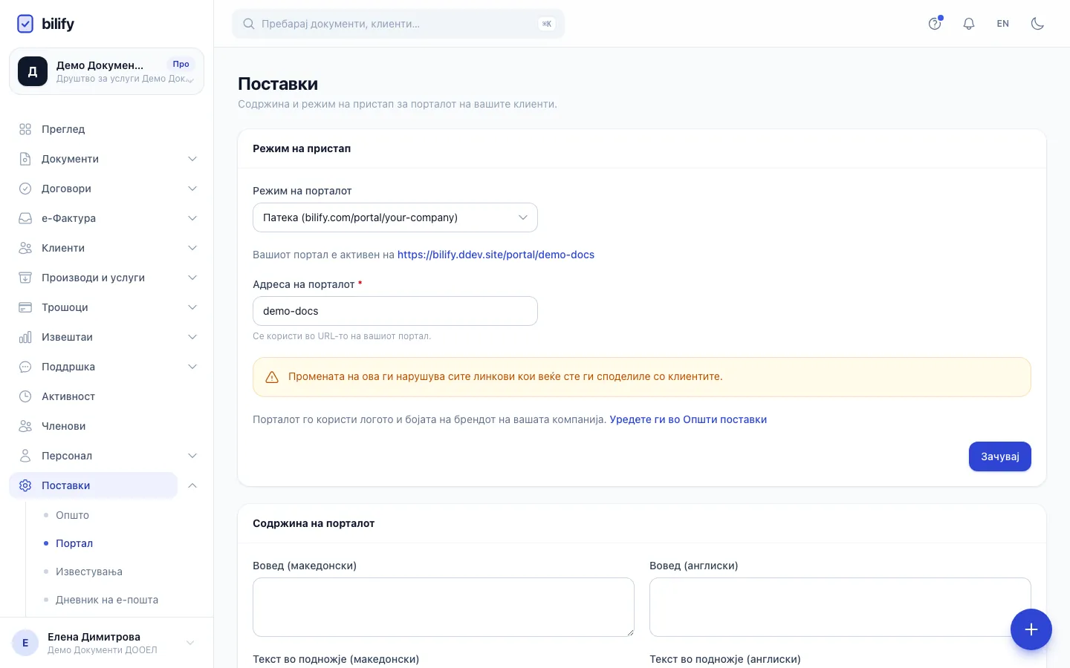Screen dimensions: 1070x668
Task: Select Известувања settings submenu item
Action: 89,572
